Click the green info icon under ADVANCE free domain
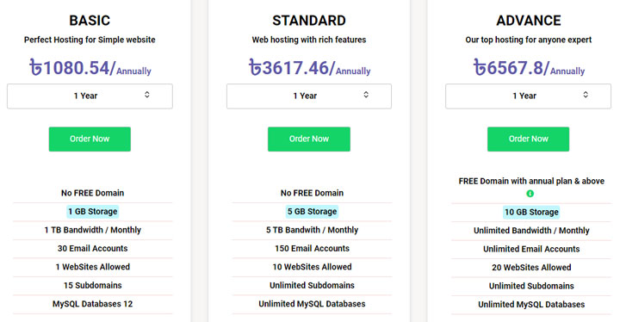Screen dimensions: 620x322 530,194
